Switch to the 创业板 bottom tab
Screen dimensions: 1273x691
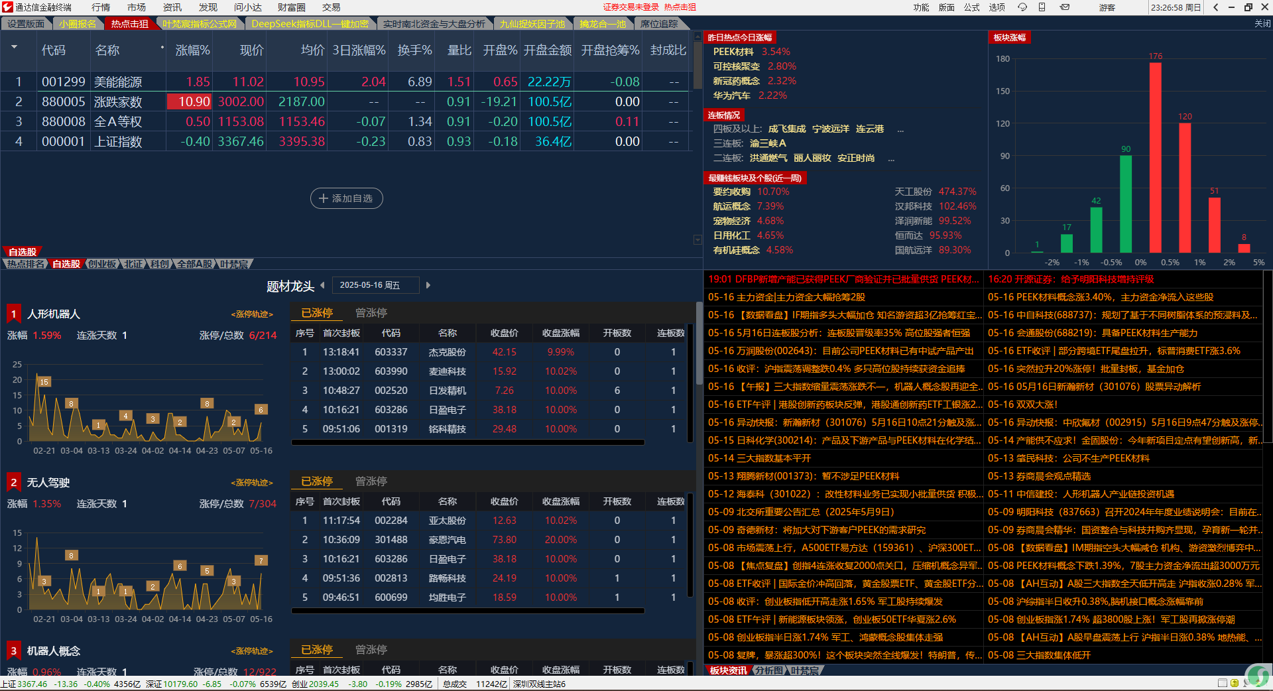[x=102, y=264]
